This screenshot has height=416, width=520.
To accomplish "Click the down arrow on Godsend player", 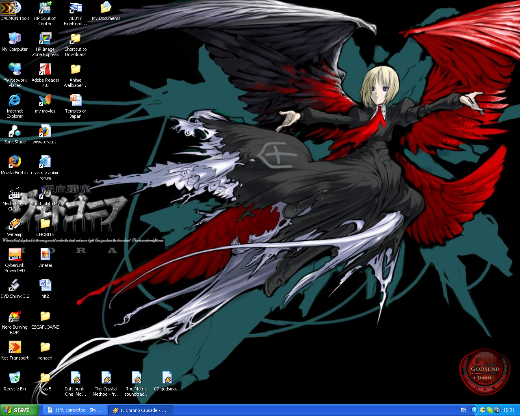I will [506, 366].
